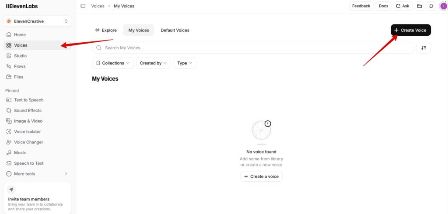Click the Image & Video icon

pos(9,121)
